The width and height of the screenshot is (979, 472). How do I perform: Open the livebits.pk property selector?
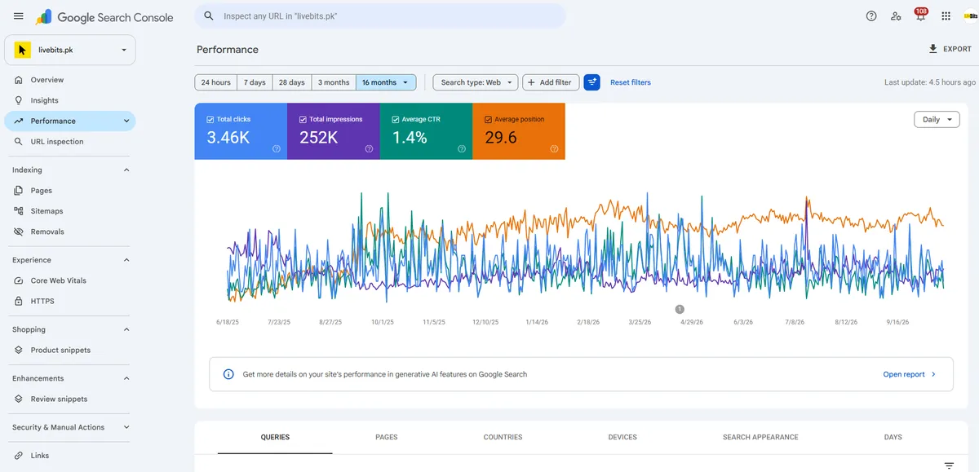pyautogui.click(x=70, y=50)
